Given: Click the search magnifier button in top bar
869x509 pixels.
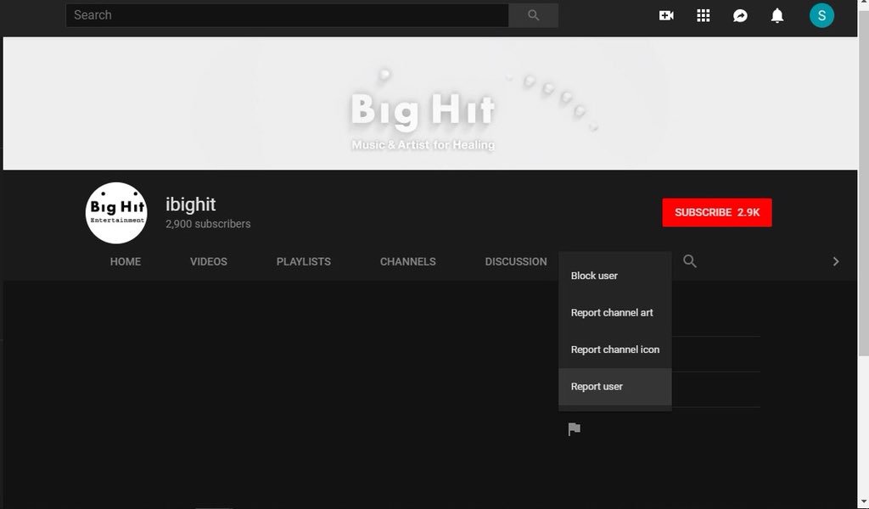Looking at the screenshot, I should (533, 15).
